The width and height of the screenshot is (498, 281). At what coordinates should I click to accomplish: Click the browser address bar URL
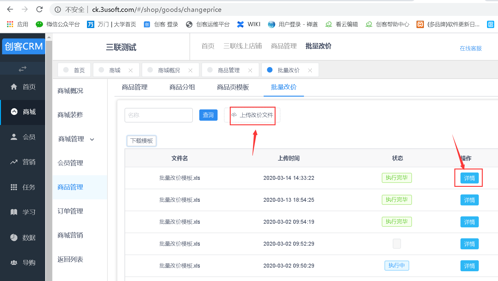point(157,10)
